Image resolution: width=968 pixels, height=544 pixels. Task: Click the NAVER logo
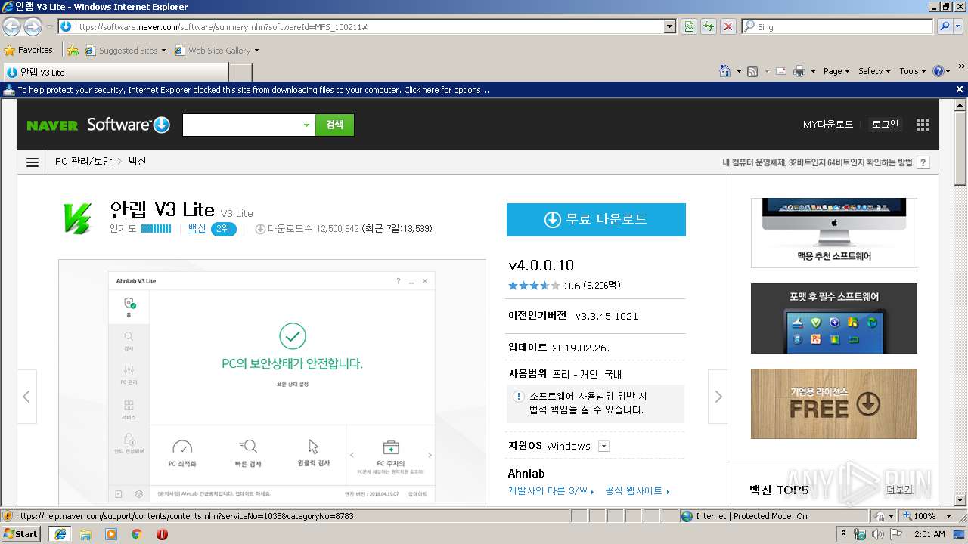52,125
